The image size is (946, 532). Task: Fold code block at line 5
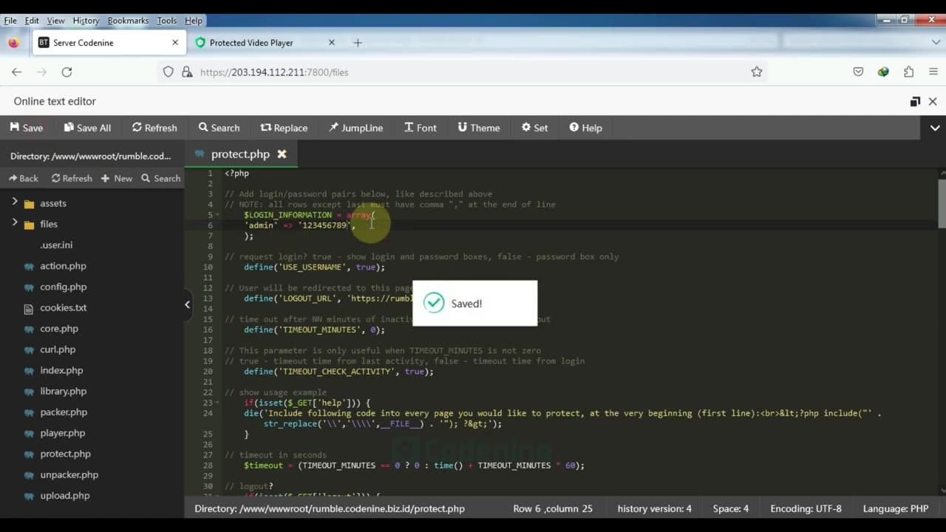coord(217,215)
